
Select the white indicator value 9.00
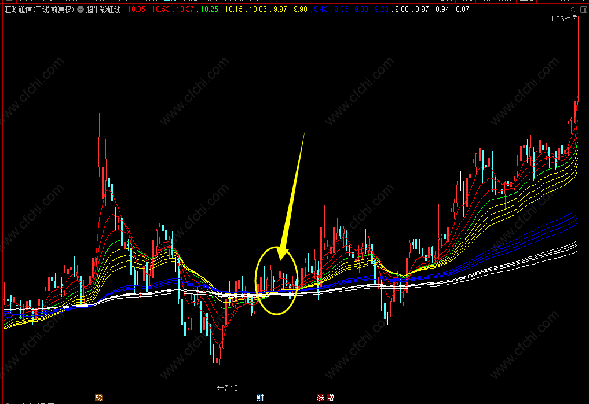coord(402,9)
